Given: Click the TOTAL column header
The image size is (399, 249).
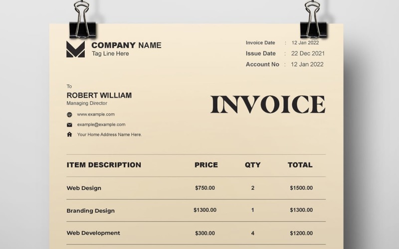Looking at the screenshot, I should [x=300, y=165].
